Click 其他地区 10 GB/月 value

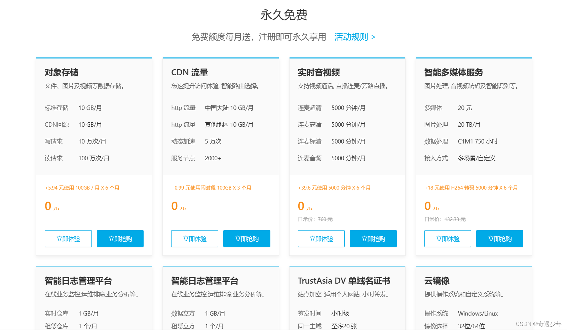pyautogui.click(x=229, y=125)
